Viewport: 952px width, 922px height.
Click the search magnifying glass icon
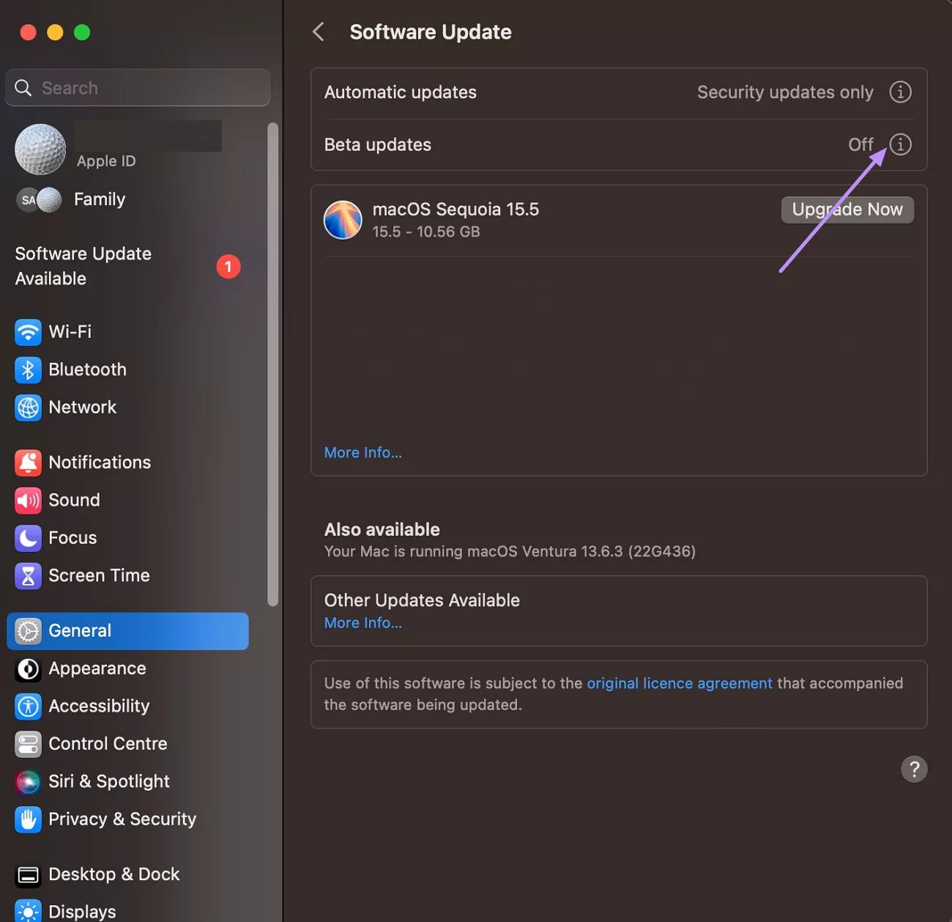pyautogui.click(x=23, y=88)
